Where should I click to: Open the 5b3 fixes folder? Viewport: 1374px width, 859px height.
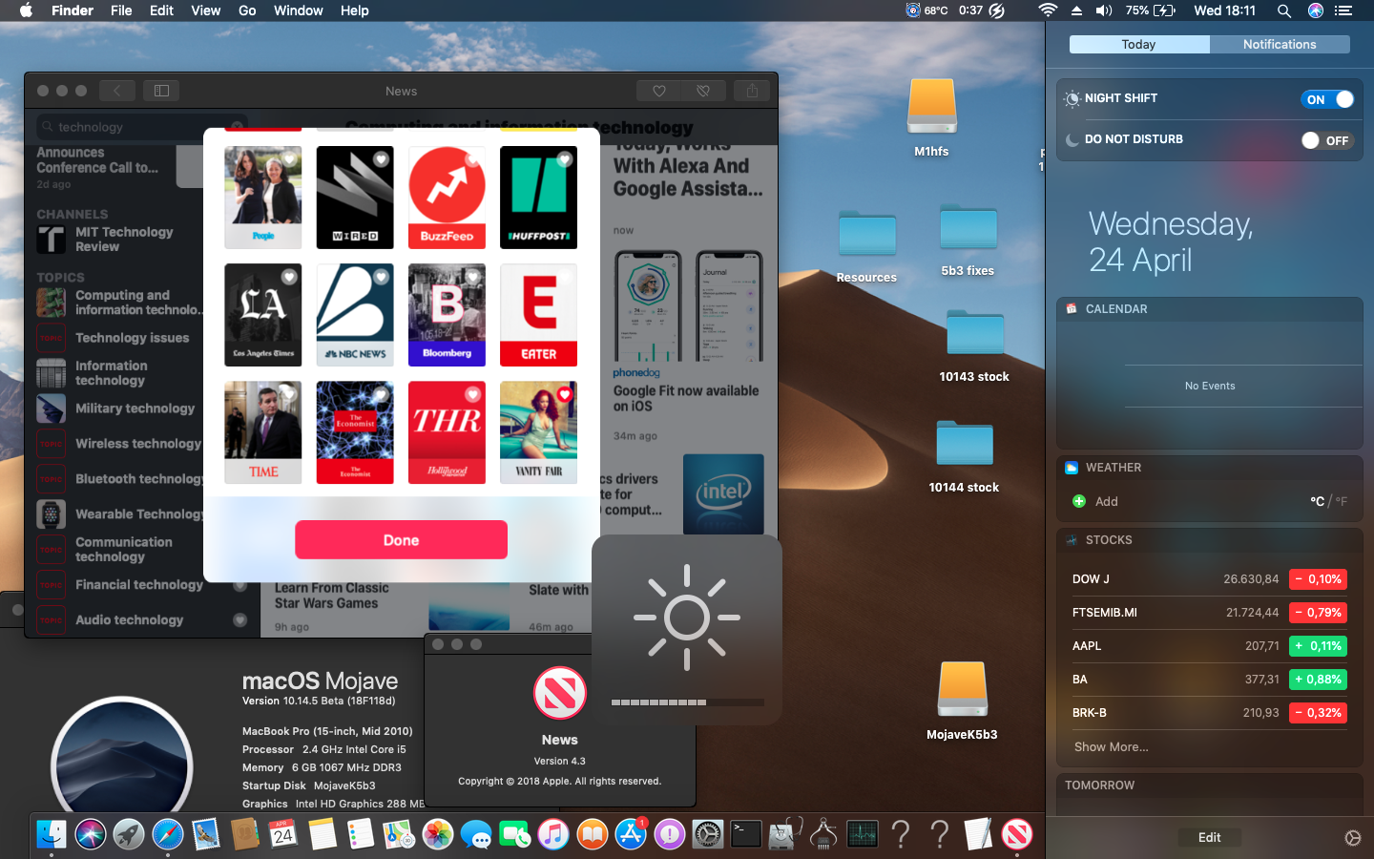(968, 227)
